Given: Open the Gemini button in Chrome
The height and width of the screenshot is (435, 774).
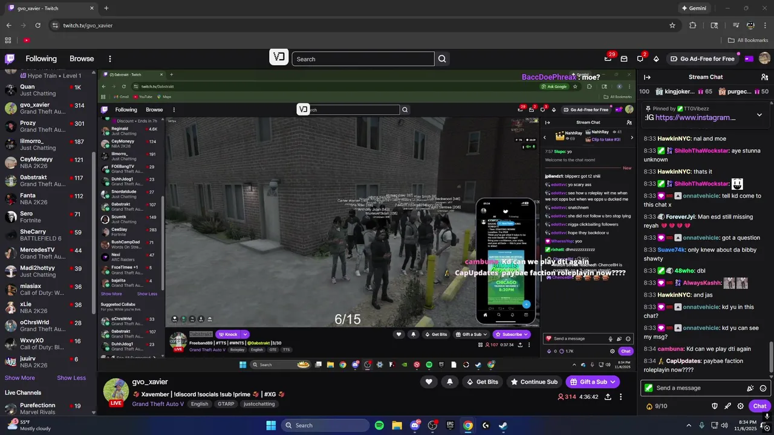Looking at the screenshot, I should pos(693,8).
